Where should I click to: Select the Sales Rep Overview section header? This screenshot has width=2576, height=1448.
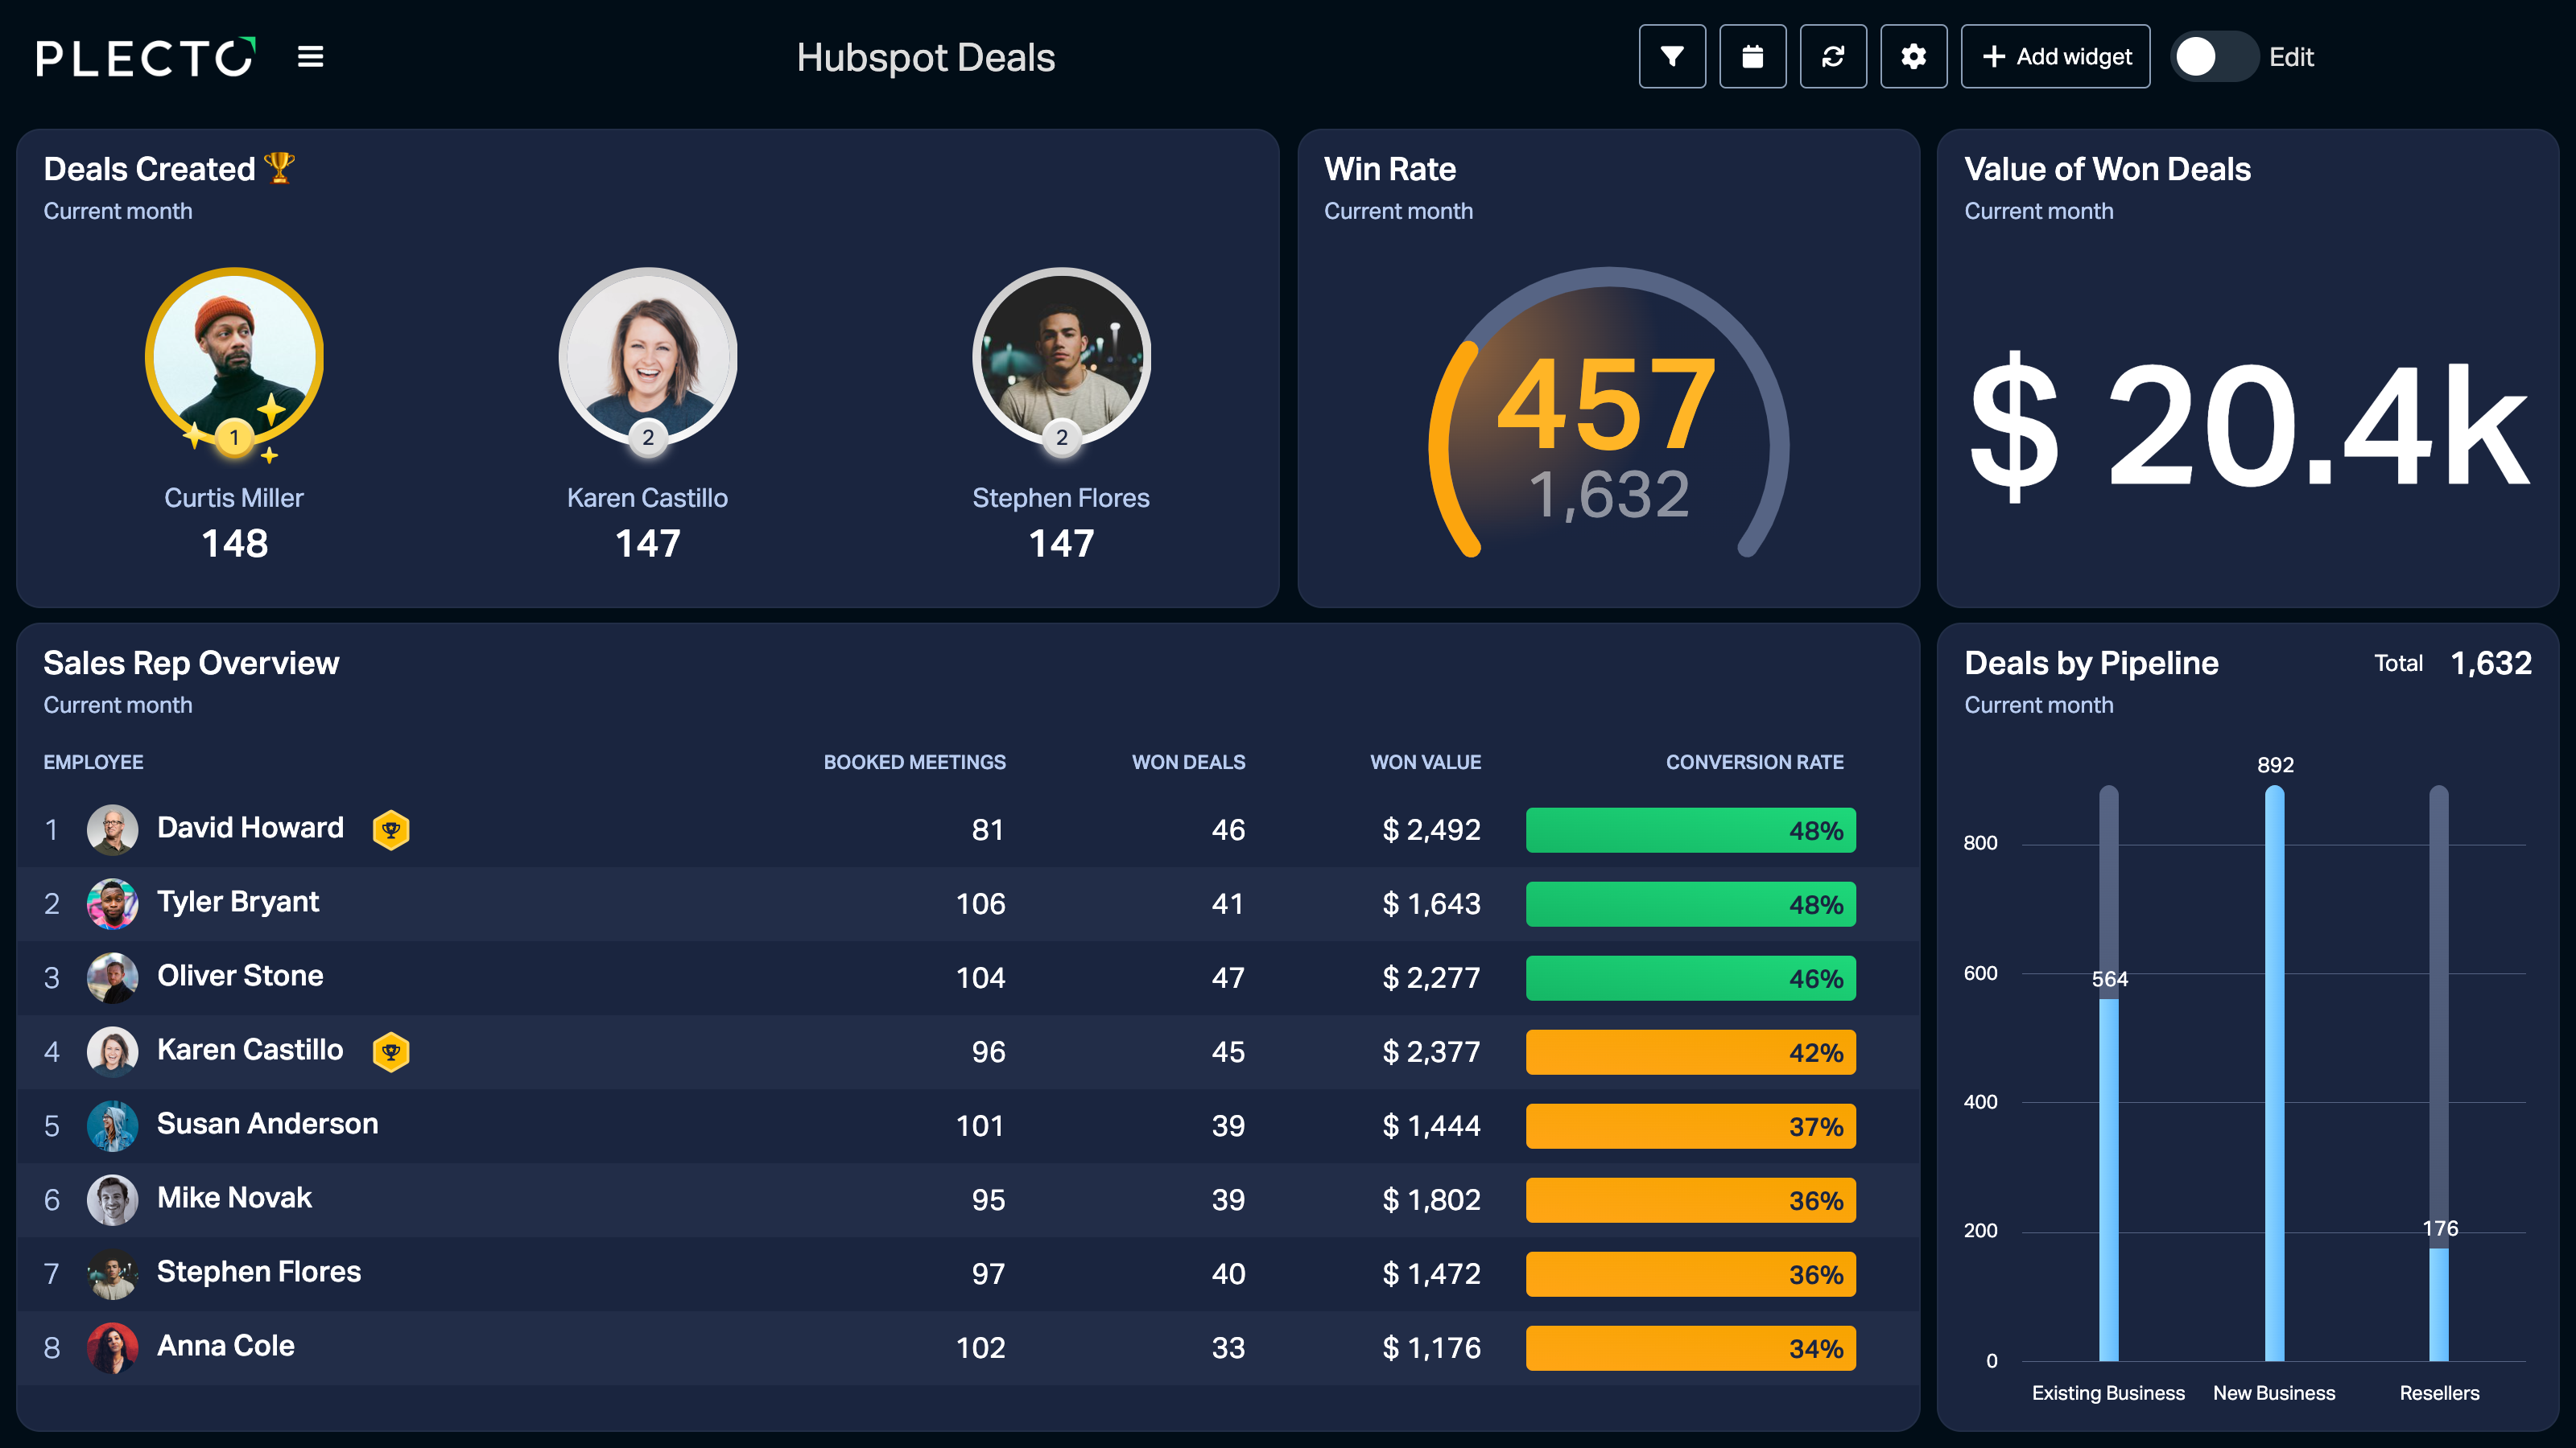pyautogui.click(x=191, y=663)
